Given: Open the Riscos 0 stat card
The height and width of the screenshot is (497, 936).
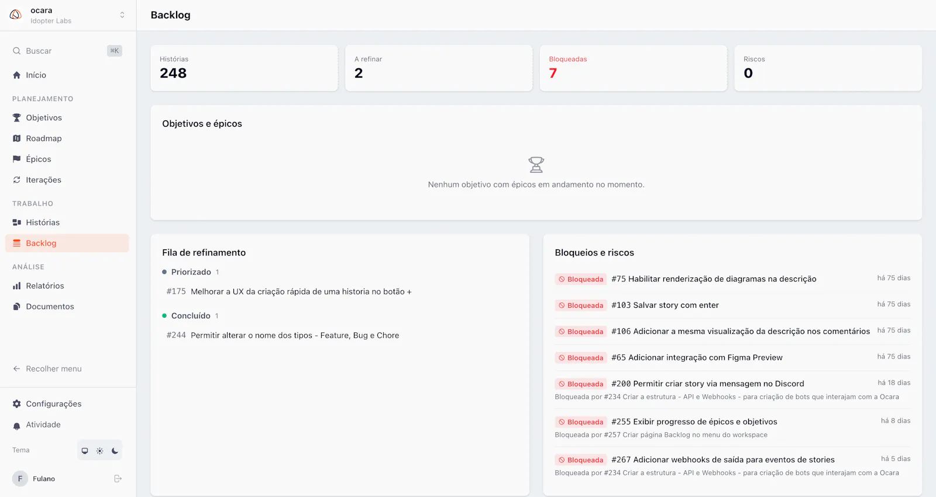Looking at the screenshot, I should 828,68.
